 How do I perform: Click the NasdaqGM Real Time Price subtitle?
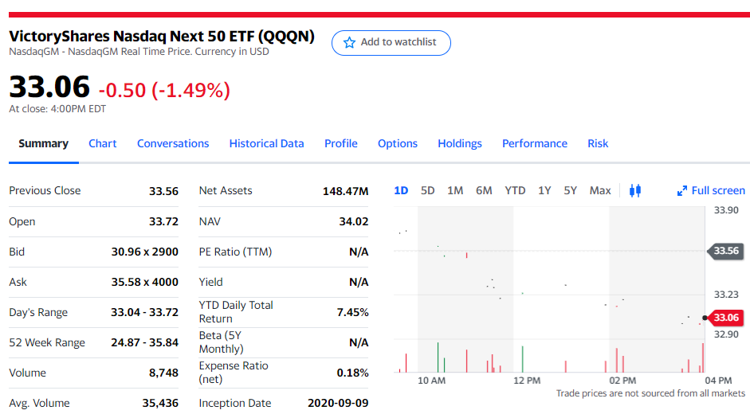coord(139,52)
